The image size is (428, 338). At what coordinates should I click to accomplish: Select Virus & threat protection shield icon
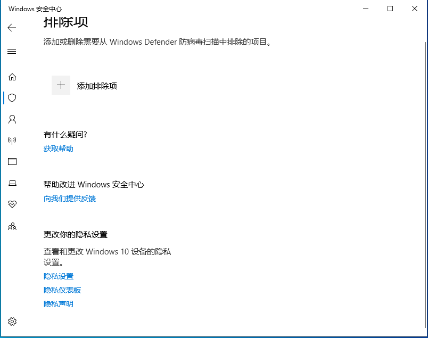tap(12, 98)
